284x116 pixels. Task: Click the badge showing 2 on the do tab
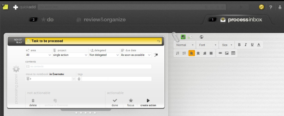pyautogui.click(x=33, y=20)
